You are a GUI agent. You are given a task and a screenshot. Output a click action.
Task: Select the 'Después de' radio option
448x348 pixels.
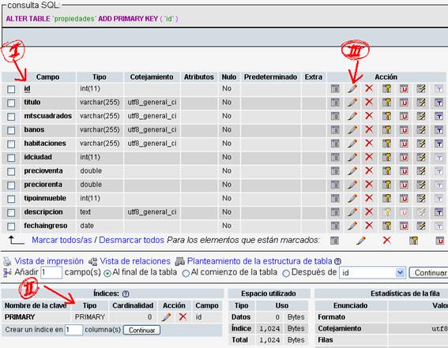[x=286, y=273]
